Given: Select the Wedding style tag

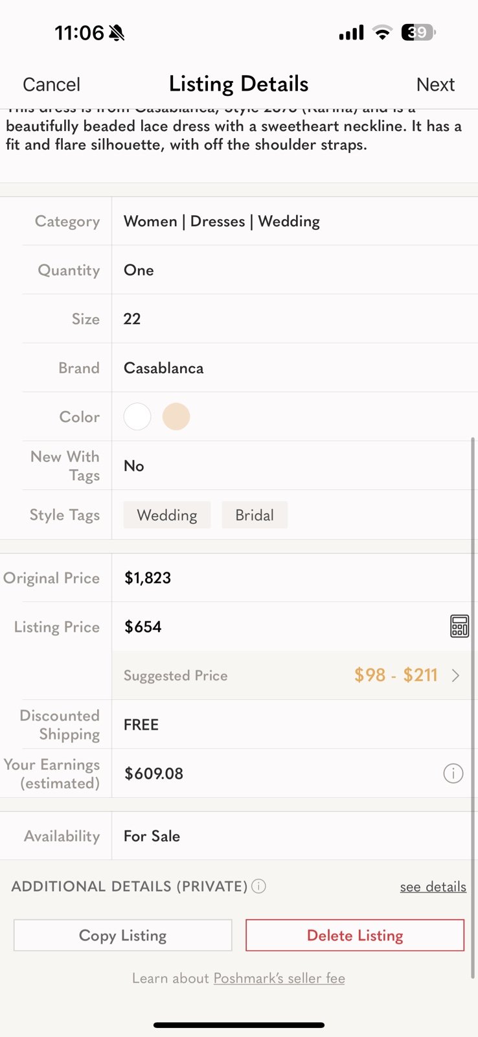Looking at the screenshot, I should point(167,515).
